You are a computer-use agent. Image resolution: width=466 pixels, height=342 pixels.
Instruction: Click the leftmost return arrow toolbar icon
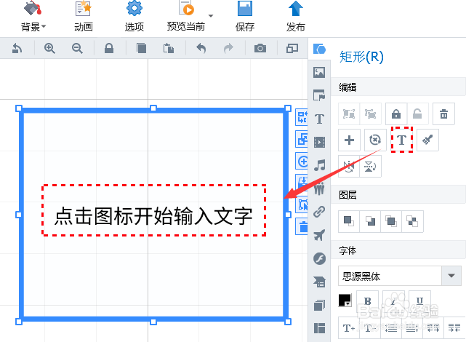17,48
